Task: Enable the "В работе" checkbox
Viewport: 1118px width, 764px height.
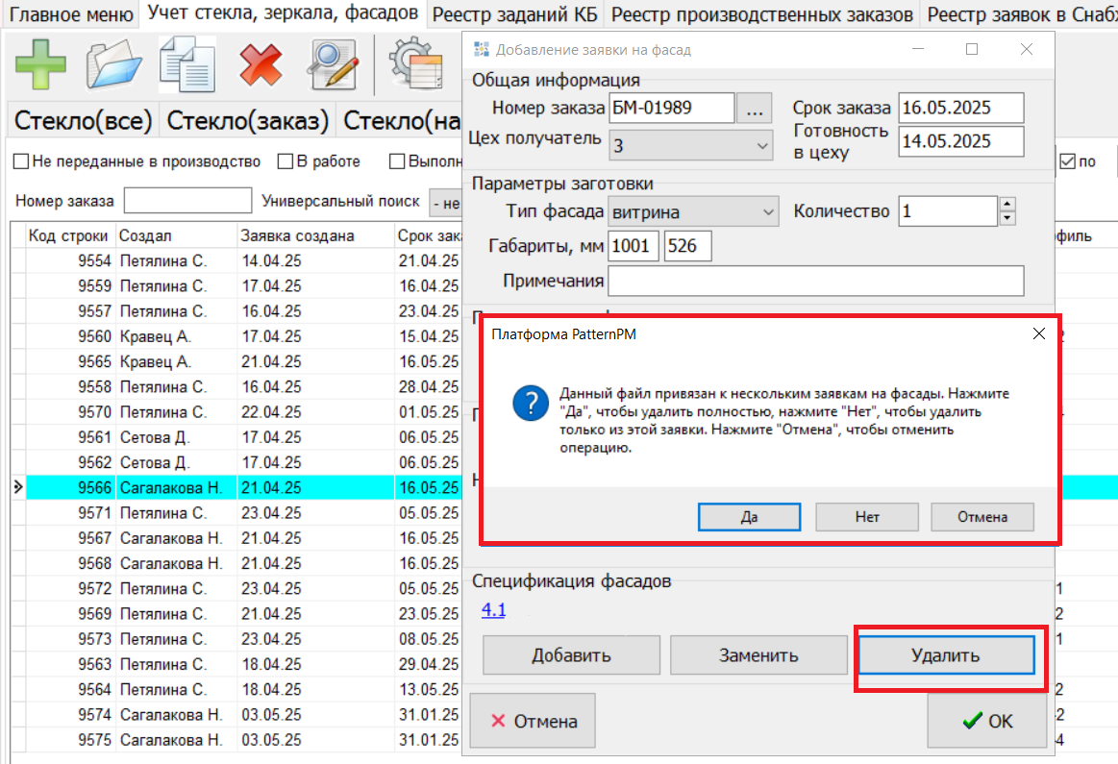Action: pos(286,161)
